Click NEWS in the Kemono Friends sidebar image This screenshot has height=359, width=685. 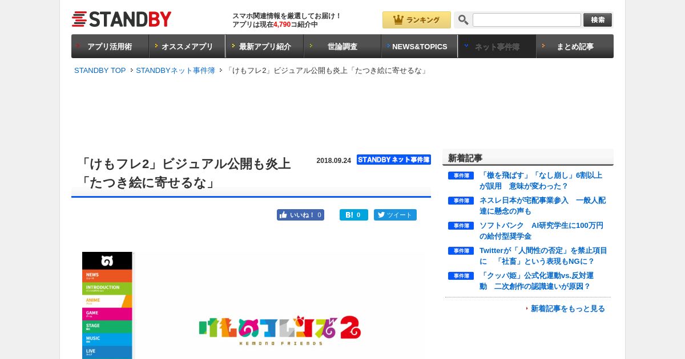point(107,276)
